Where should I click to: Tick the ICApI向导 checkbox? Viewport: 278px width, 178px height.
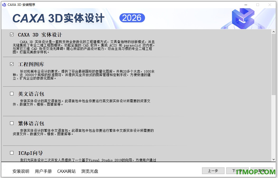pos(12,153)
